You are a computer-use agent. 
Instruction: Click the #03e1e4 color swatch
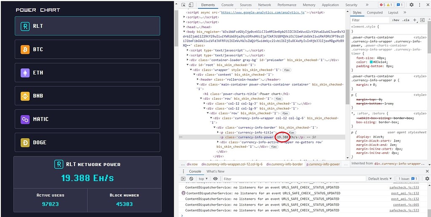(x=370, y=62)
